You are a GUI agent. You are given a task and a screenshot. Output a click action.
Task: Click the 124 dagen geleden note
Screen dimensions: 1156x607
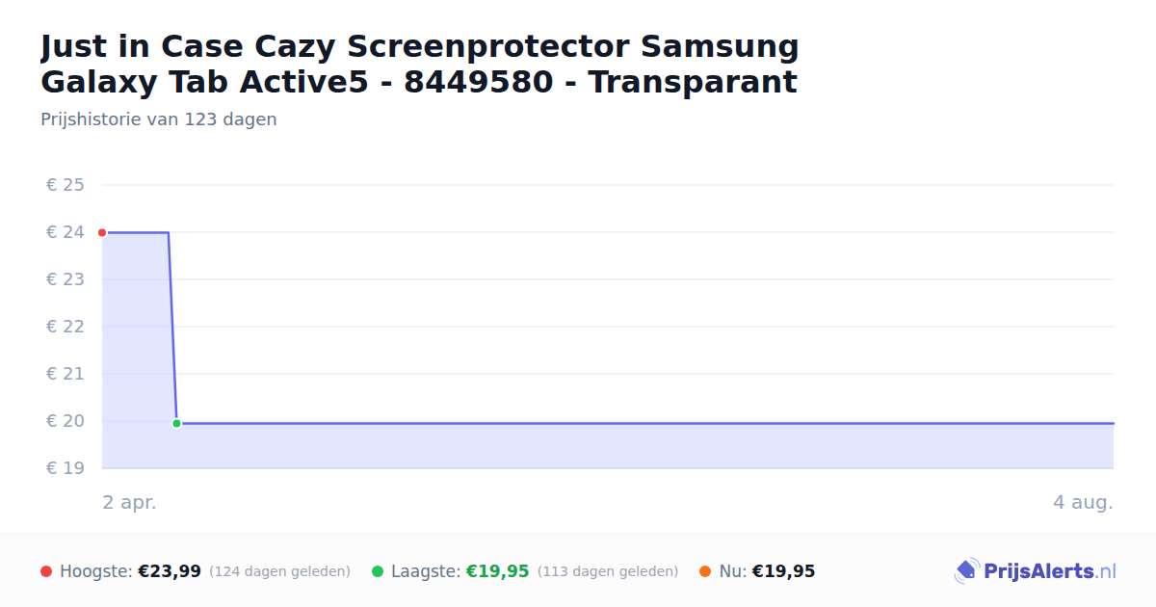click(x=279, y=571)
